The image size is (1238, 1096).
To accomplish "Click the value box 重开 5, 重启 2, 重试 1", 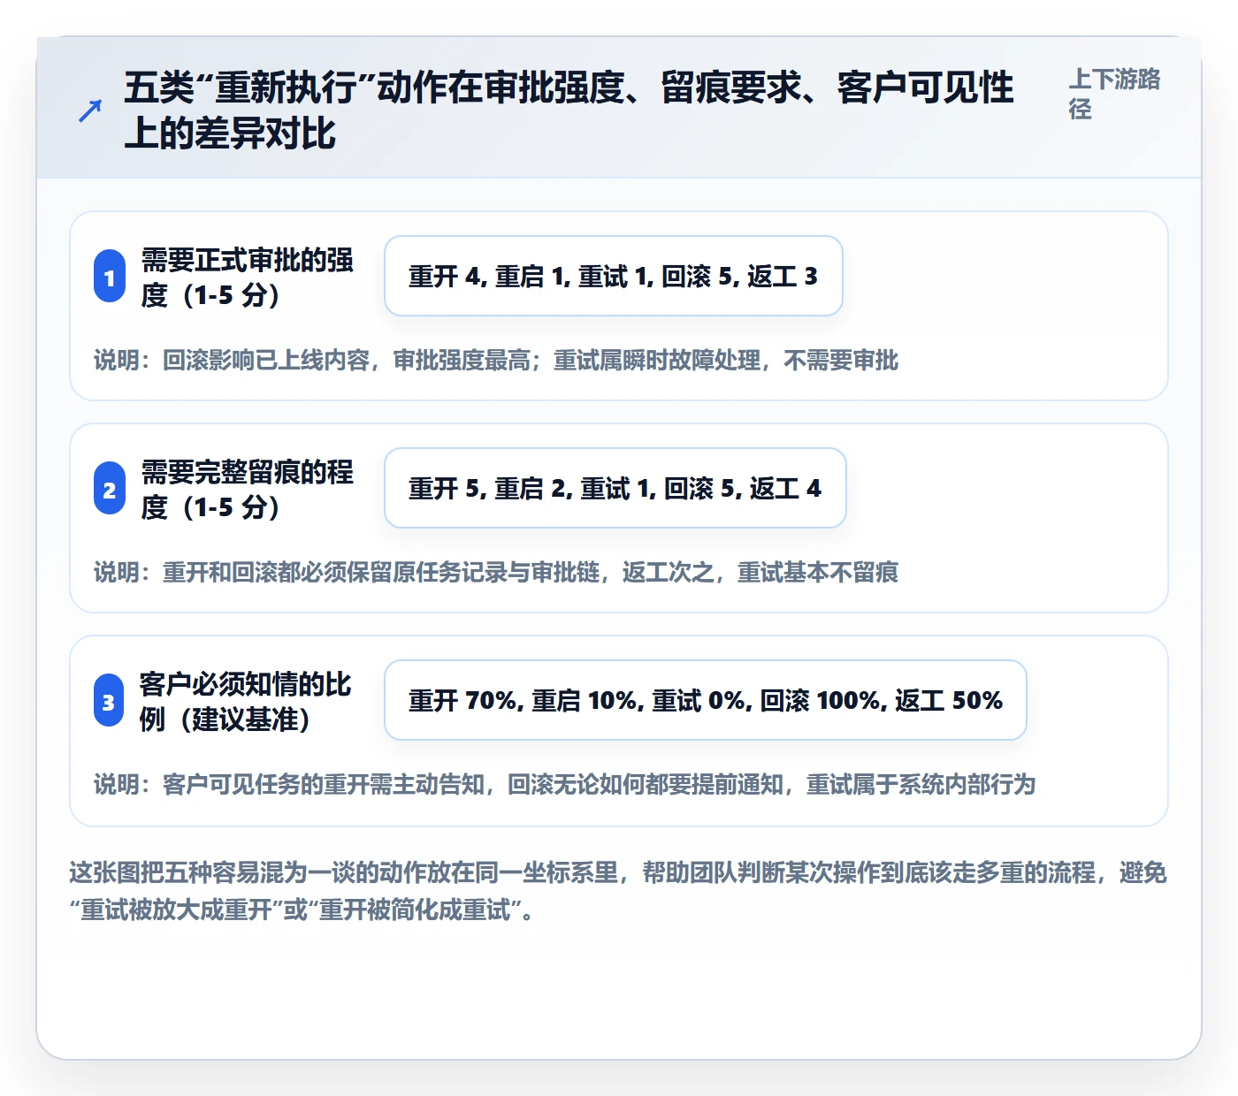I will [x=615, y=488].
